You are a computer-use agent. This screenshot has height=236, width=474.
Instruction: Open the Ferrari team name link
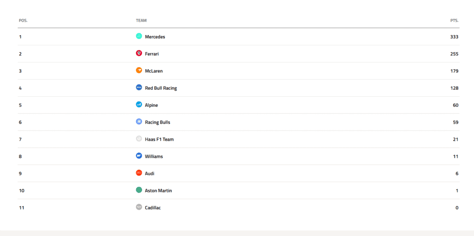click(152, 54)
